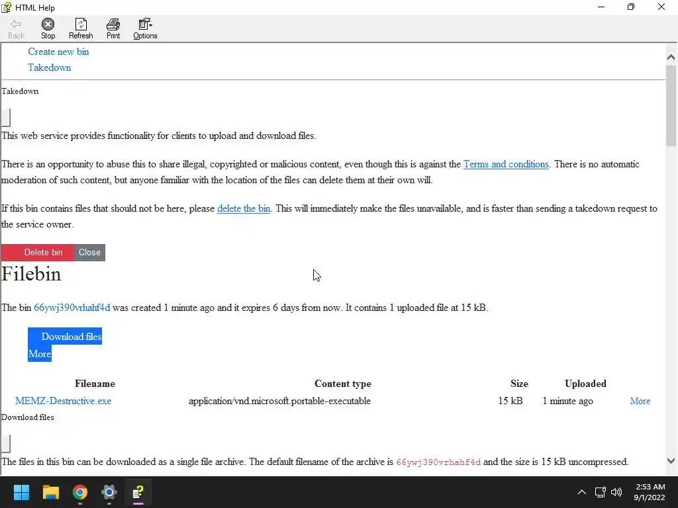
Task: Open the taskbar clock and date
Action: (650, 492)
